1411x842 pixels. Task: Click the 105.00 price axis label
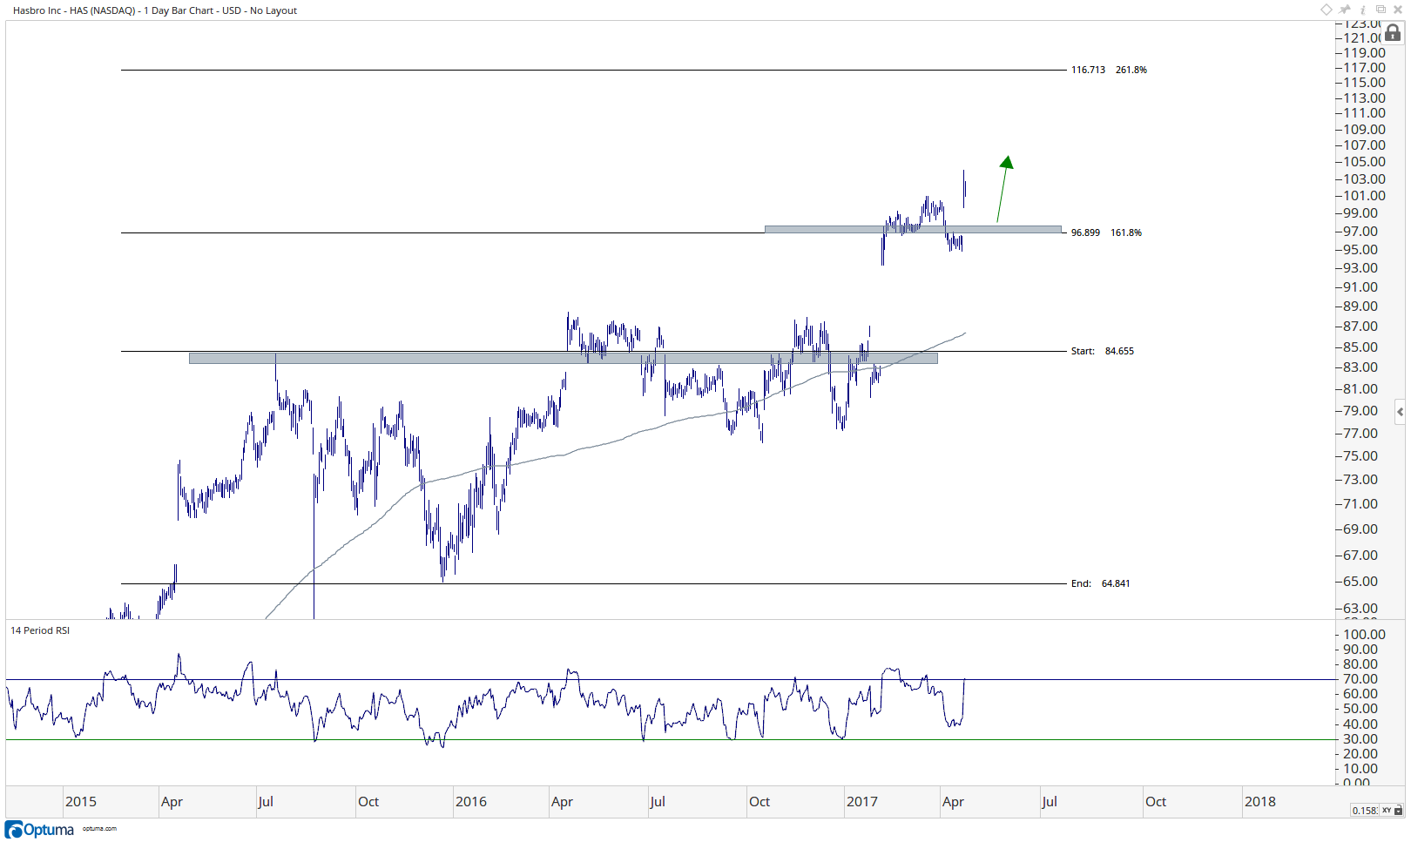(1364, 162)
